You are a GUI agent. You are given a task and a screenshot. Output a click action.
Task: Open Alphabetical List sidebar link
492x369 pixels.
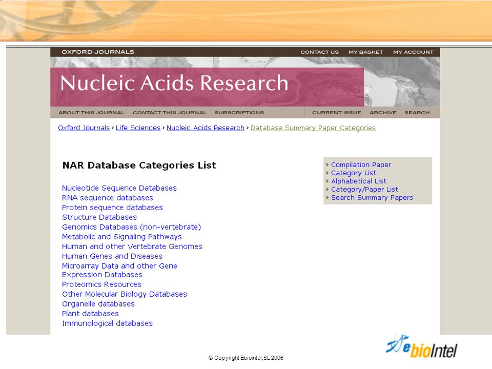pyautogui.click(x=359, y=181)
